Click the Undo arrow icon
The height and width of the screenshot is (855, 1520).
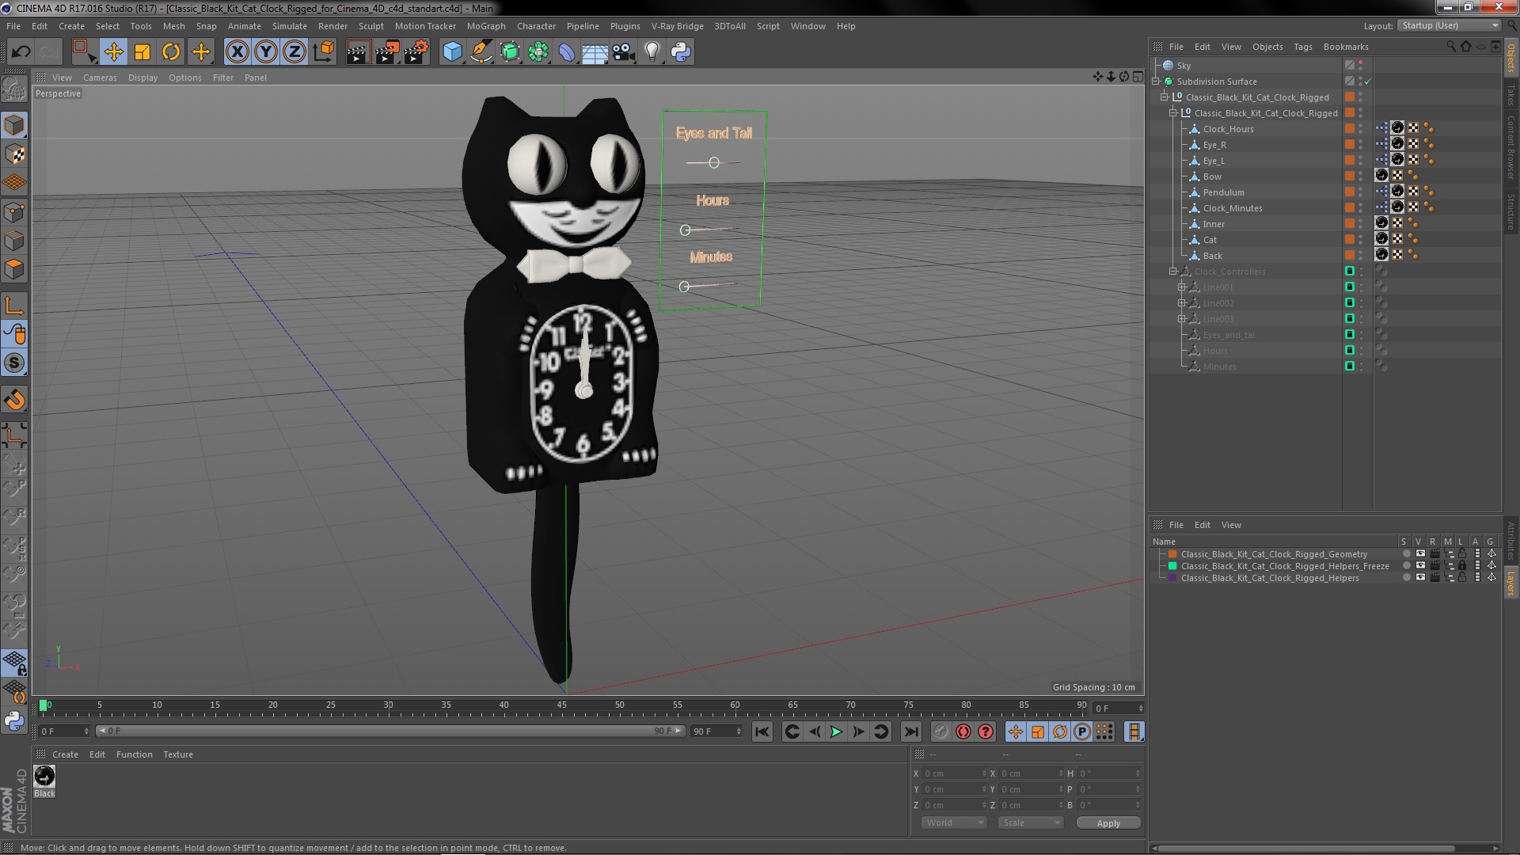tap(21, 52)
